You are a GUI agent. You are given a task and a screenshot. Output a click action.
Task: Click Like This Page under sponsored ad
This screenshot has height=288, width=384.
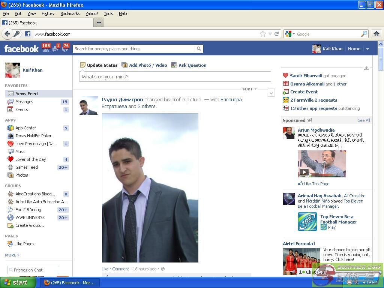pos(316,184)
